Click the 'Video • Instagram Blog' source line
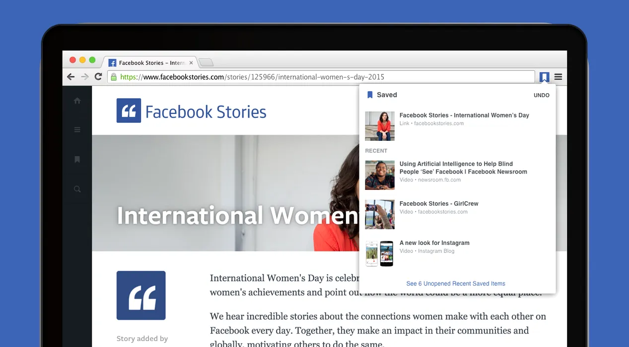 (427, 251)
